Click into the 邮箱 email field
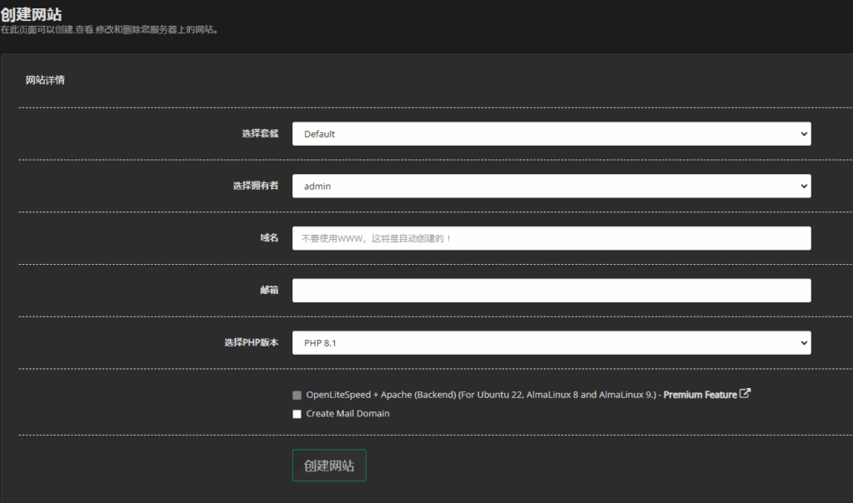 click(x=551, y=291)
